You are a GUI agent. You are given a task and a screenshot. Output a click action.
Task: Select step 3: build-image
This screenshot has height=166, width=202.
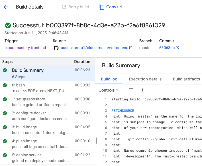47,130
